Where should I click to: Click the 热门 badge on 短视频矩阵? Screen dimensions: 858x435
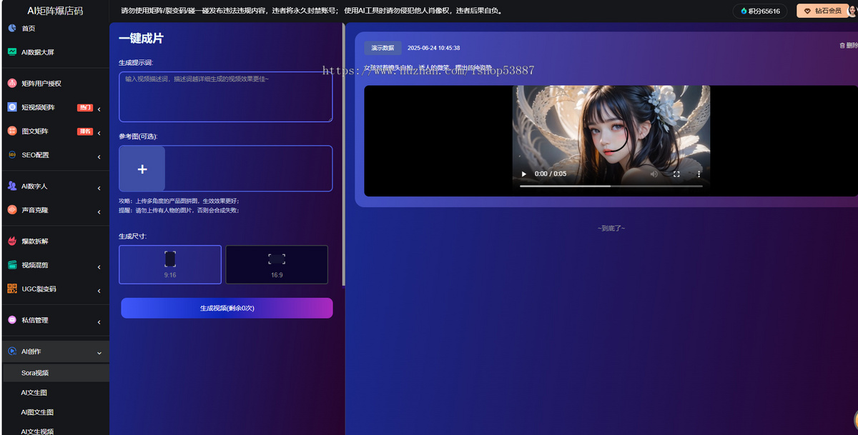point(85,108)
